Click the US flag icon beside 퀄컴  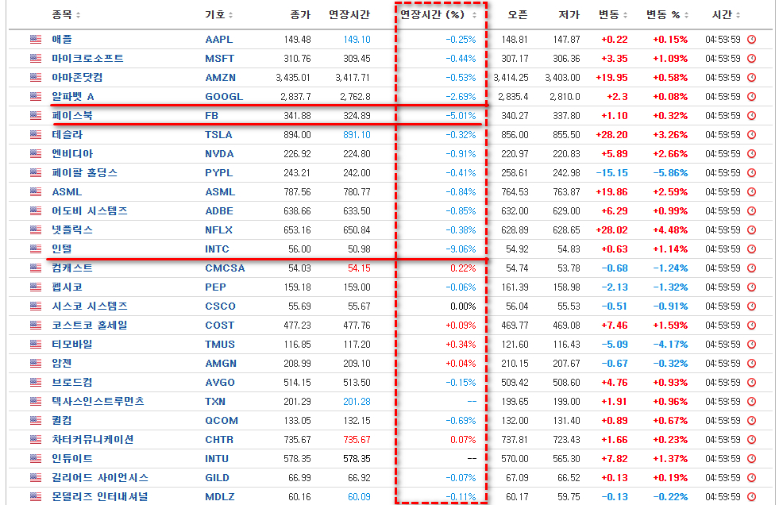pos(36,421)
